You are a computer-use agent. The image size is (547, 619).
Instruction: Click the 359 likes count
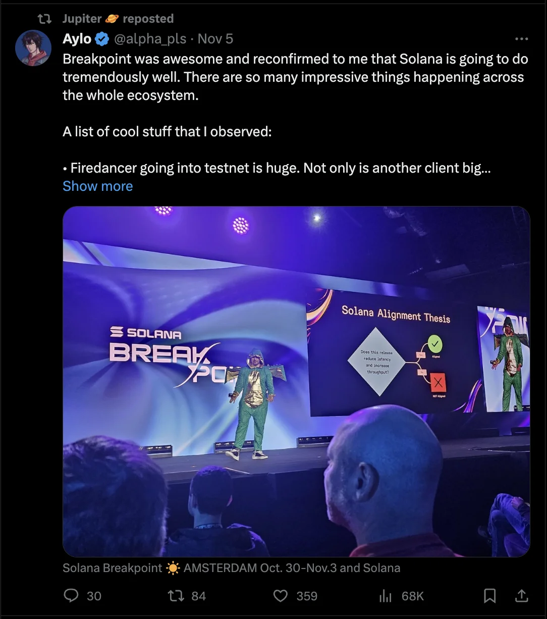pyautogui.click(x=307, y=596)
